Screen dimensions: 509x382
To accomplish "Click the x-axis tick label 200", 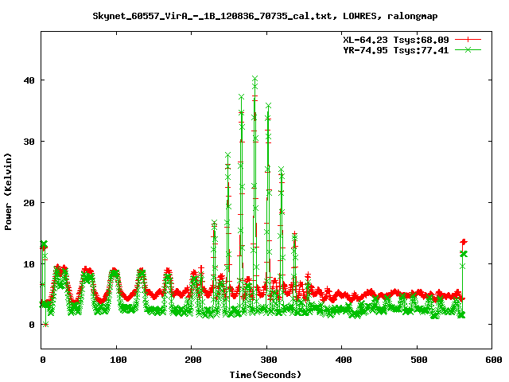I will (x=192, y=360).
